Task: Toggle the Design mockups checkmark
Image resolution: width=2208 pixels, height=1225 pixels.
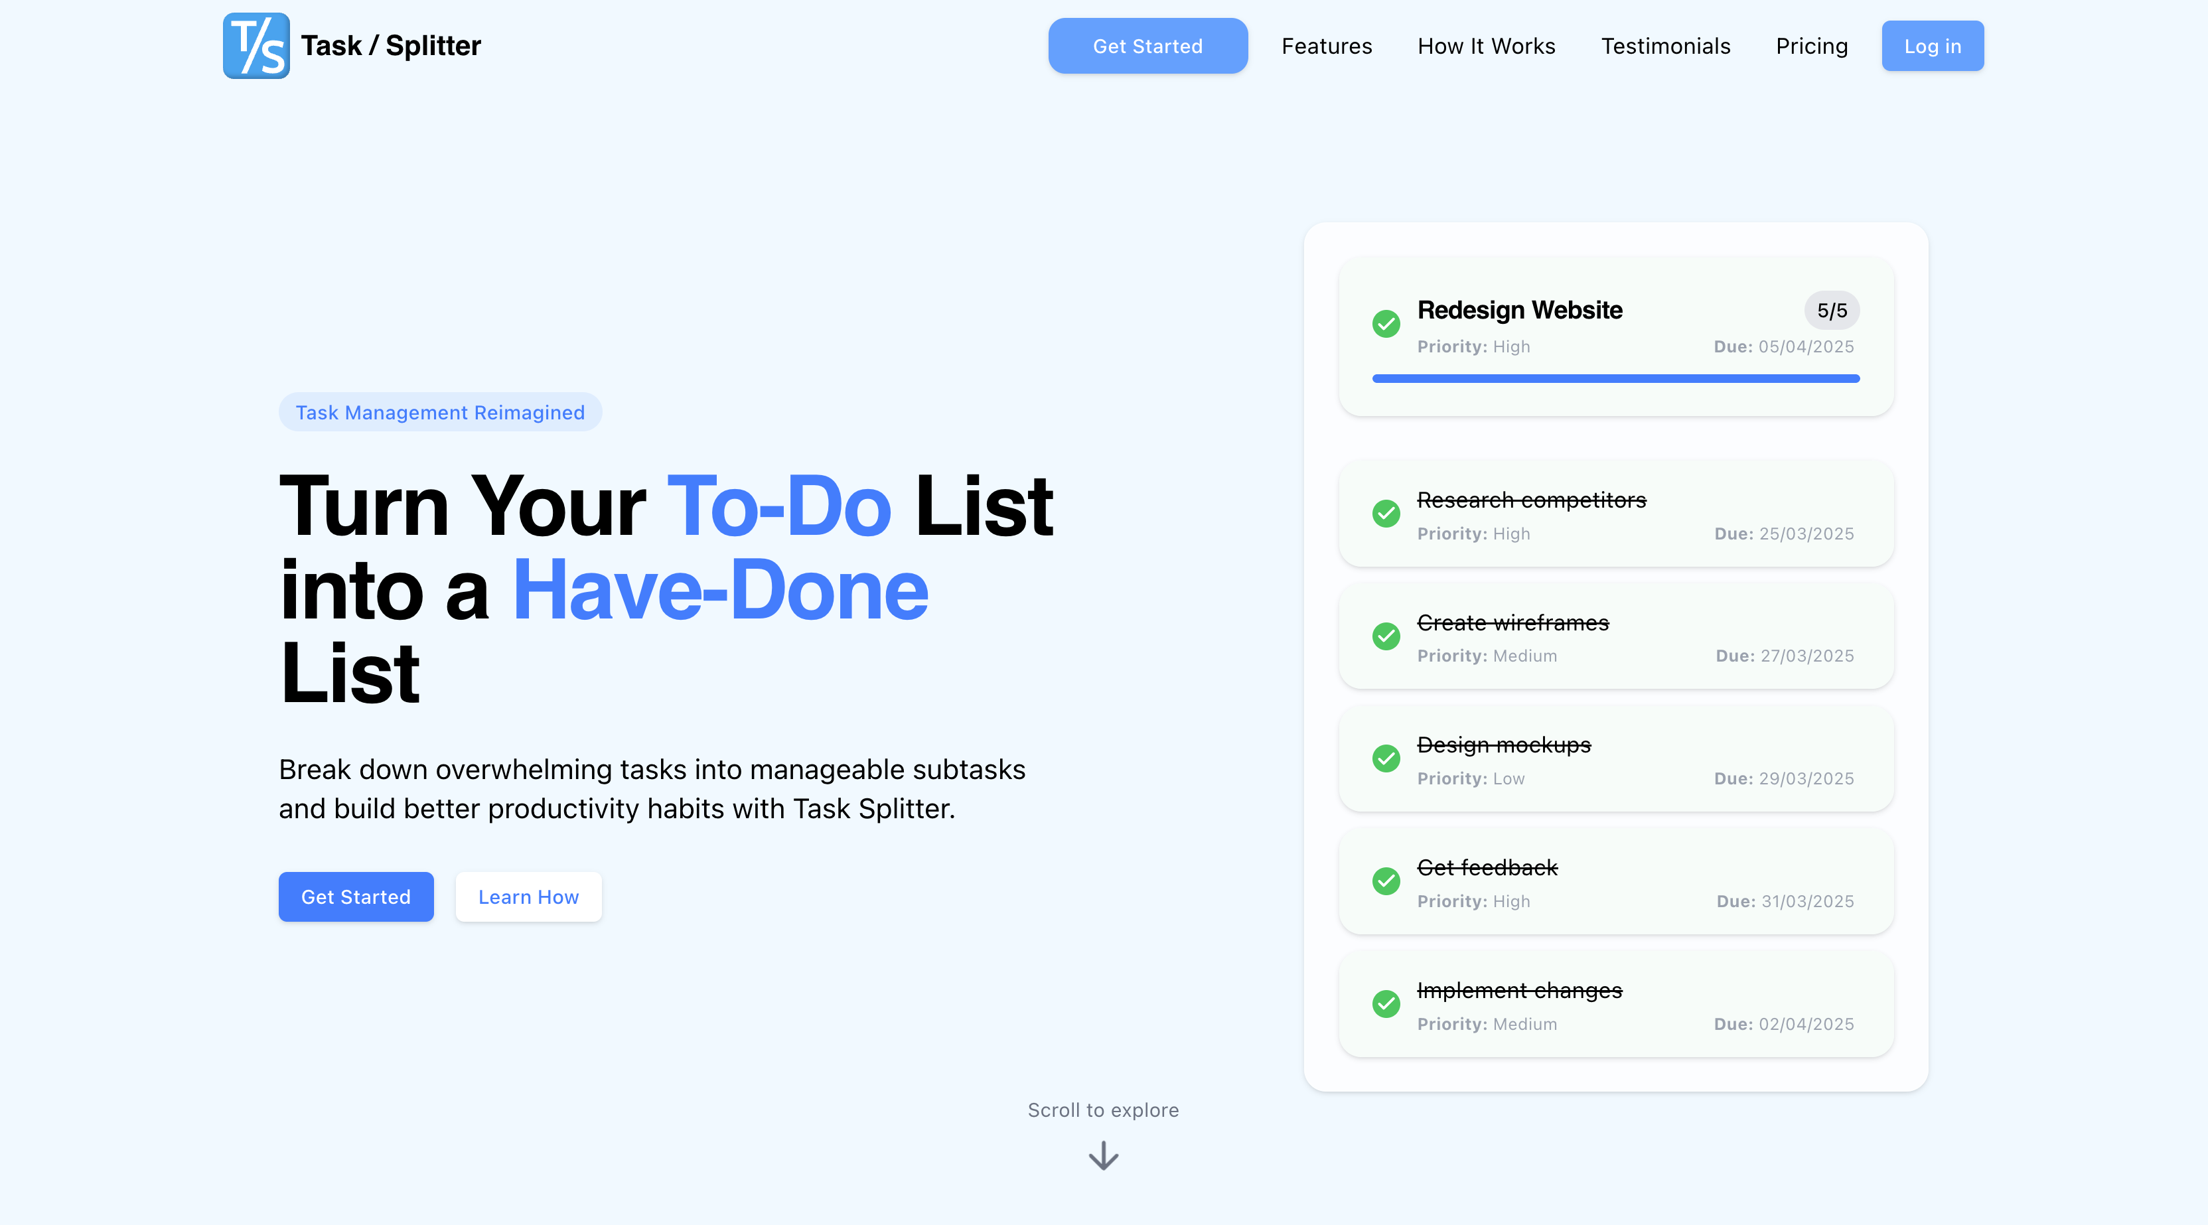Action: coord(1385,758)
